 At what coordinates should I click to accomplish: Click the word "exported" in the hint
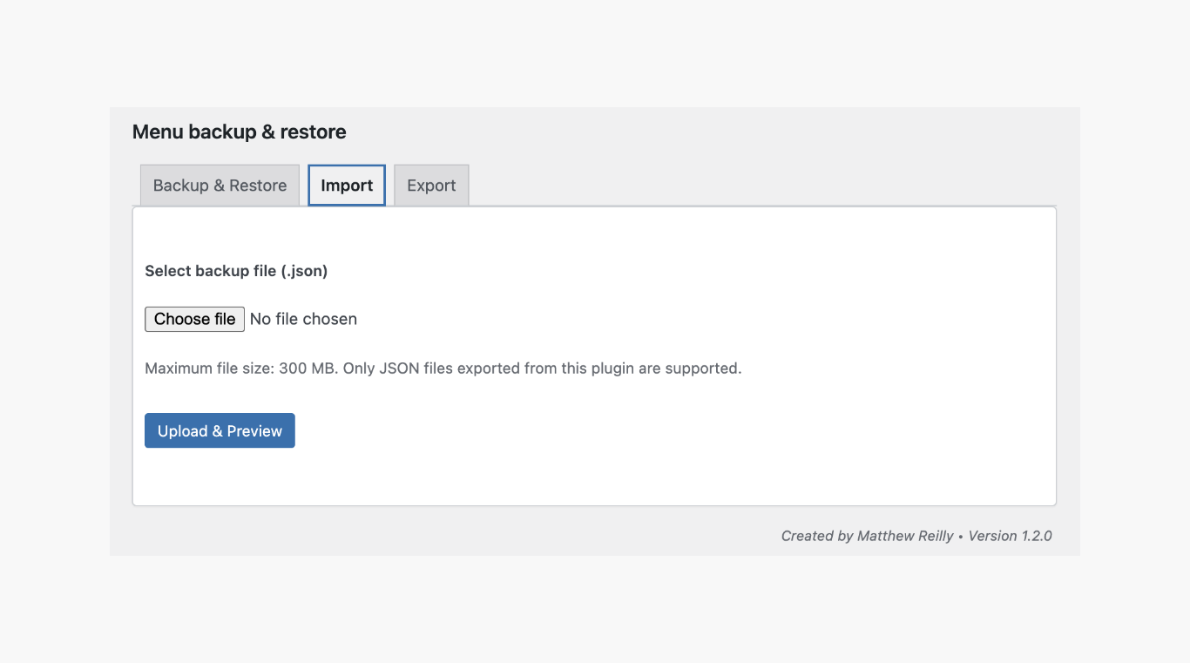(488, 369)
